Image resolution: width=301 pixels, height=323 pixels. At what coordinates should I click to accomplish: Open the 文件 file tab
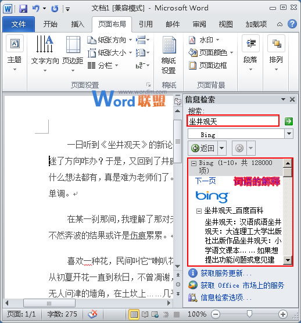click(19, 24)
